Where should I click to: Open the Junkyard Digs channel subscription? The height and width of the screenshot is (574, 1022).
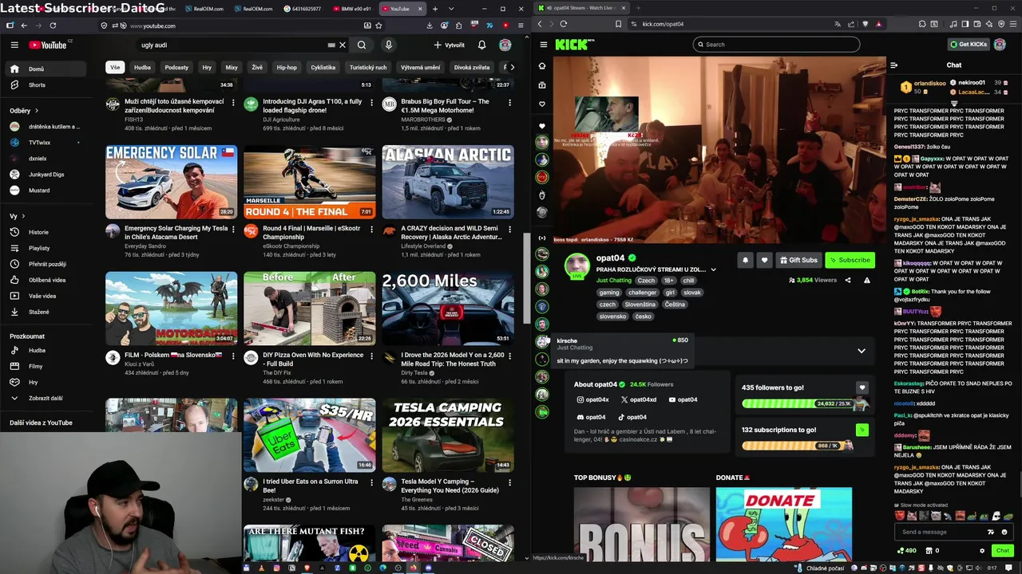pos(46,174)
